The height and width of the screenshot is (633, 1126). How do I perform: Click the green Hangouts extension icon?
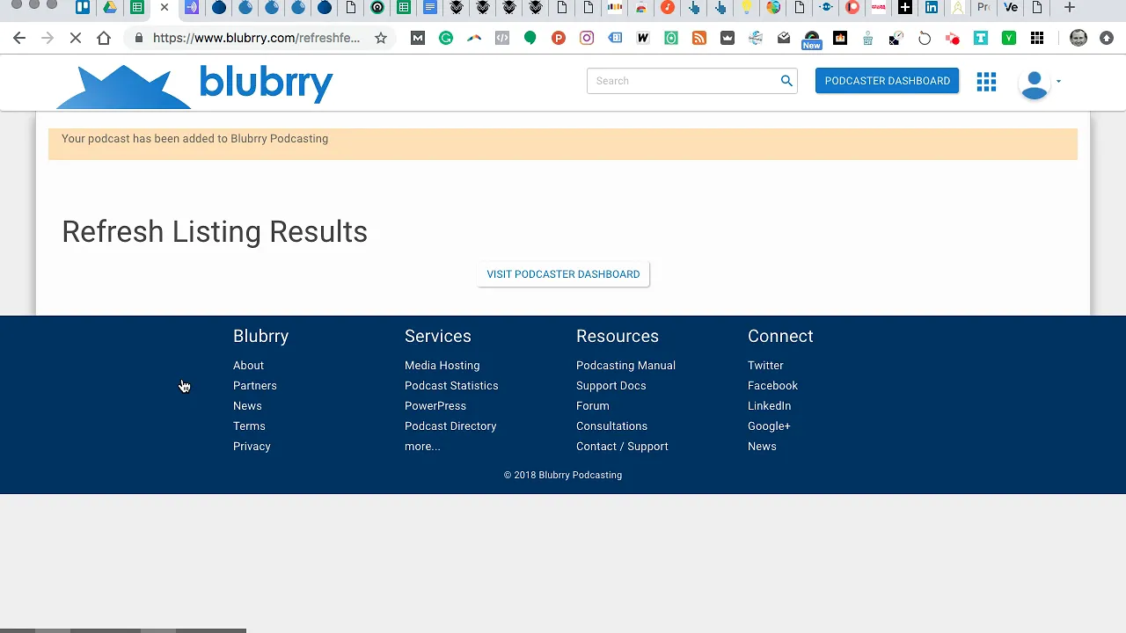click(x=530, y=38)
